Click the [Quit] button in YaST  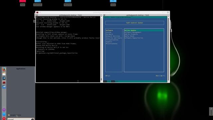point(163,76)
